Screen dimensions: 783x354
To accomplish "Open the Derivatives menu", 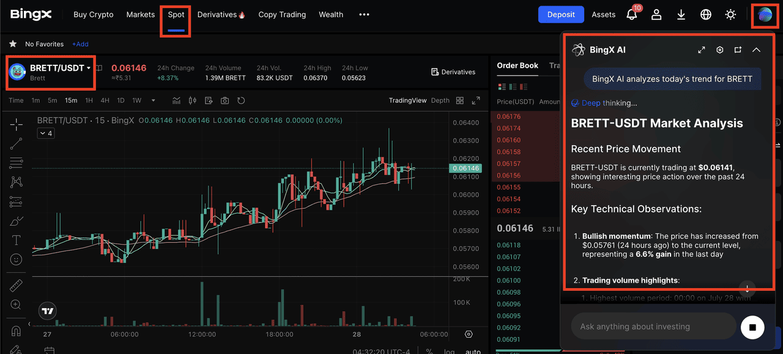I will (221, 15).
